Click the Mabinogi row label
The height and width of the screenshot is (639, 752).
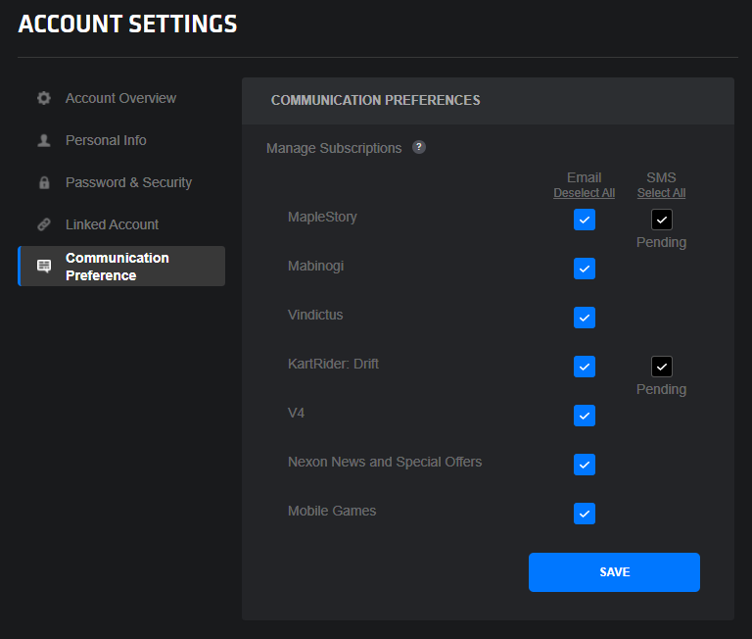click(315, 266)
